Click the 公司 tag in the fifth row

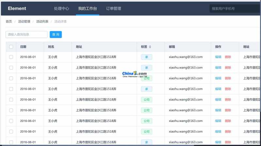[146, 100]
